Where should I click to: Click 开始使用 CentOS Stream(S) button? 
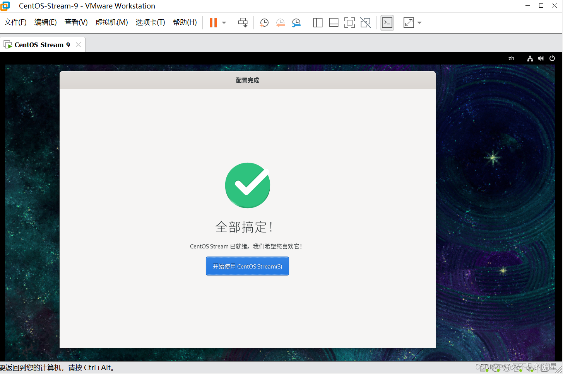tap(247, 266)
